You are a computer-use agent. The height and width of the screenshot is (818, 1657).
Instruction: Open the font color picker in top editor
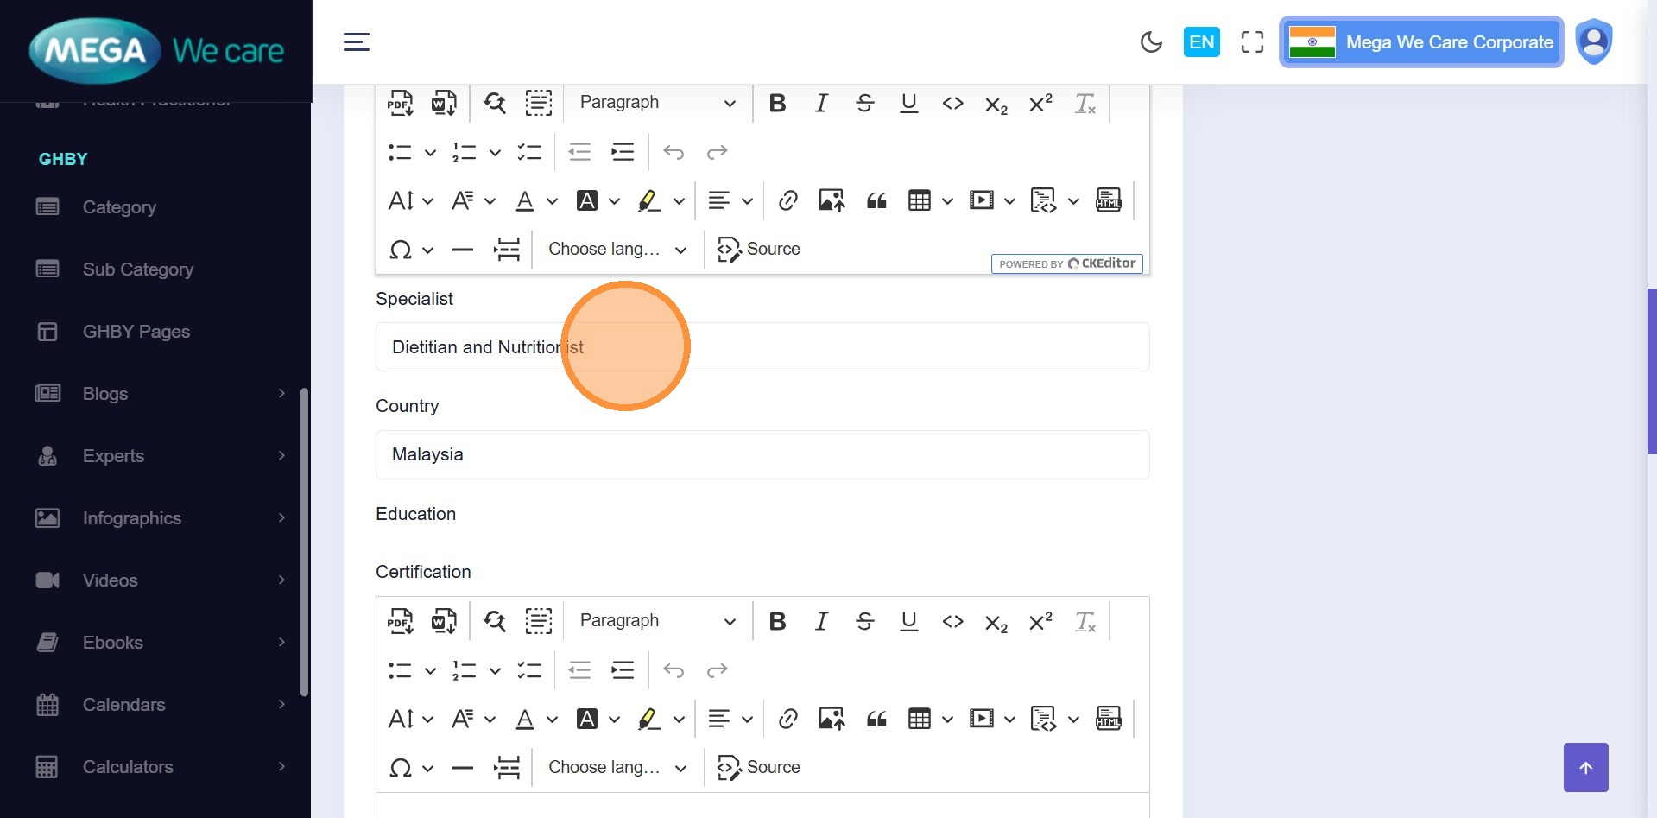525,201
